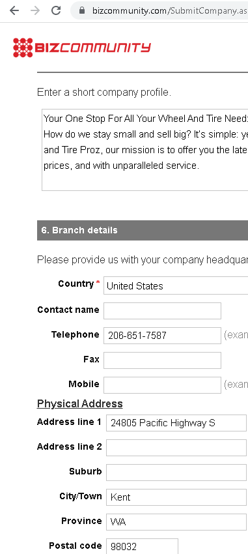Click the 6. Branch details section header
The height and width of the screenshot is (554, 248).
(143, 230)
